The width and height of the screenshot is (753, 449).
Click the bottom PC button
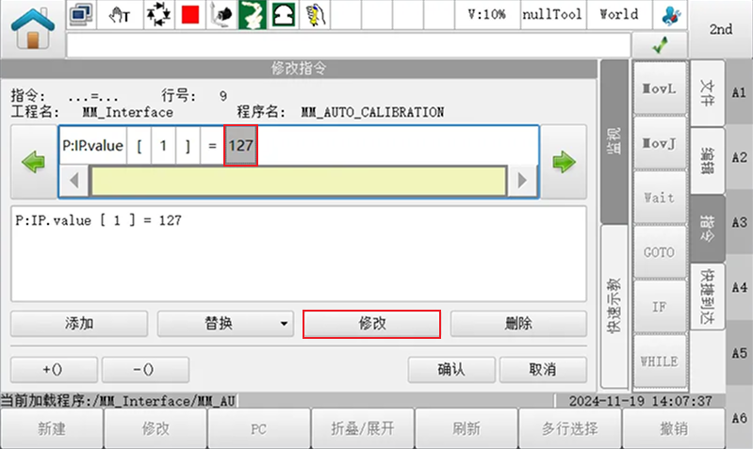point(259,428)
